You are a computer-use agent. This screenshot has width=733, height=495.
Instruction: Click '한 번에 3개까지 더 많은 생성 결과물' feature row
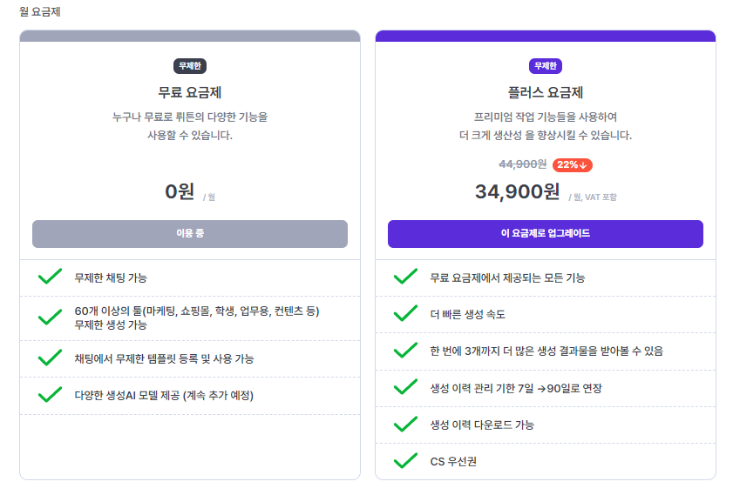546,351
